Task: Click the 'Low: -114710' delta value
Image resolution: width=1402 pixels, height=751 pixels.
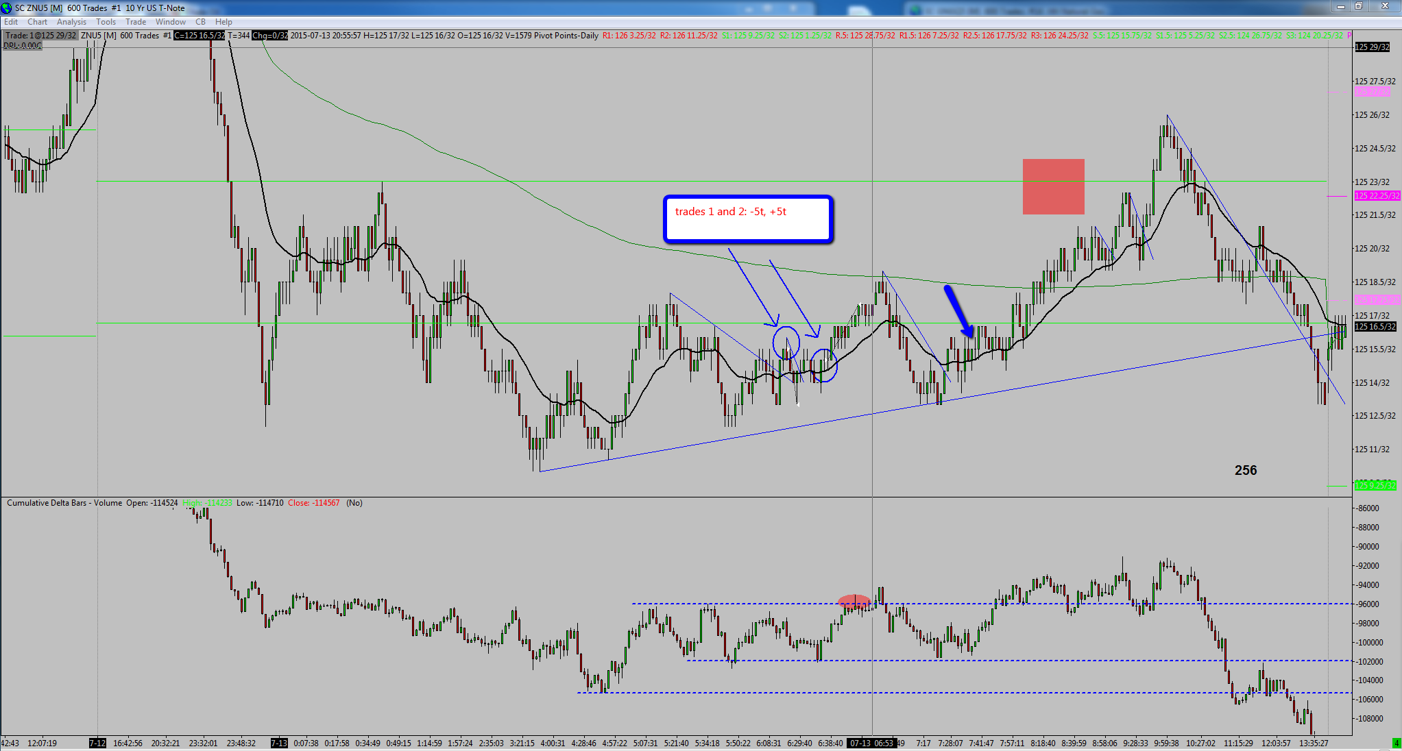Action: pos(259,503)
